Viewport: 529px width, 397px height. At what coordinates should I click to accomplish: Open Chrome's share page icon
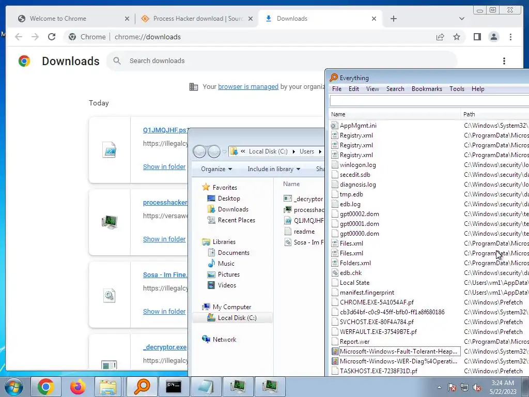(x=440, y=37)
